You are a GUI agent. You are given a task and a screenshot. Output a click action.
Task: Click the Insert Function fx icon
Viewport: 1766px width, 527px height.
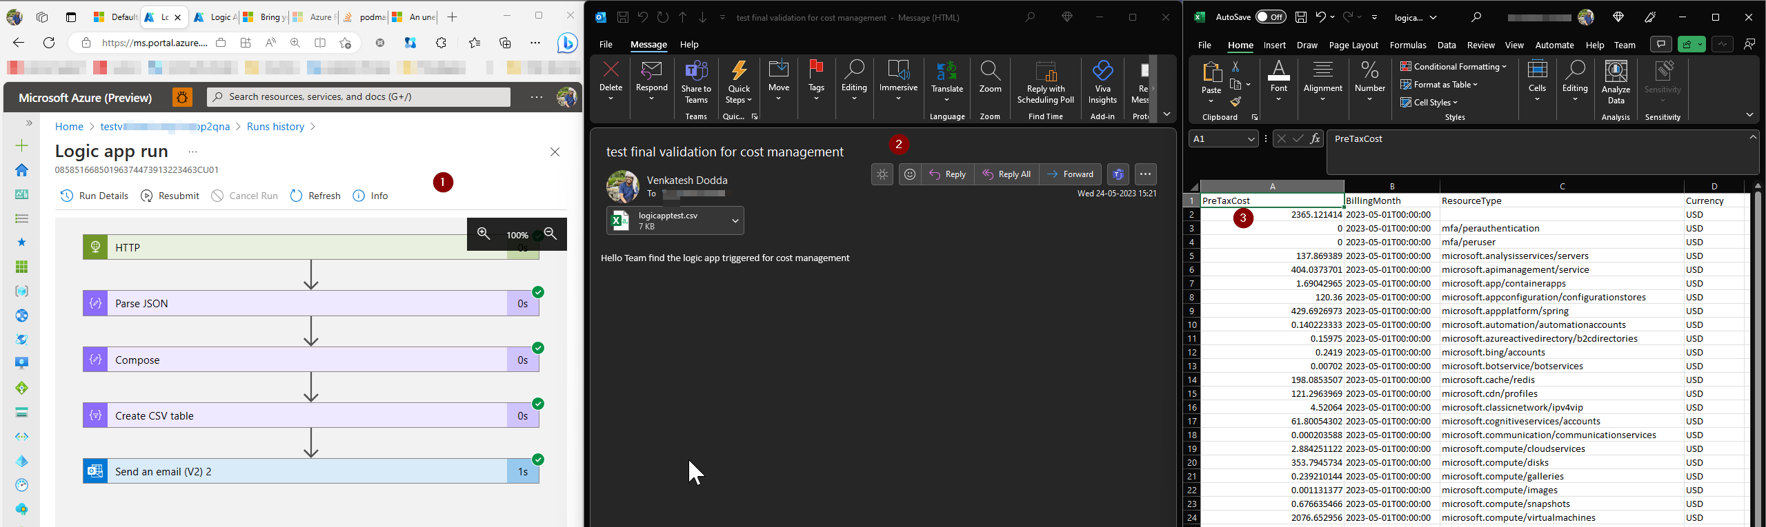click(1315, 139)
